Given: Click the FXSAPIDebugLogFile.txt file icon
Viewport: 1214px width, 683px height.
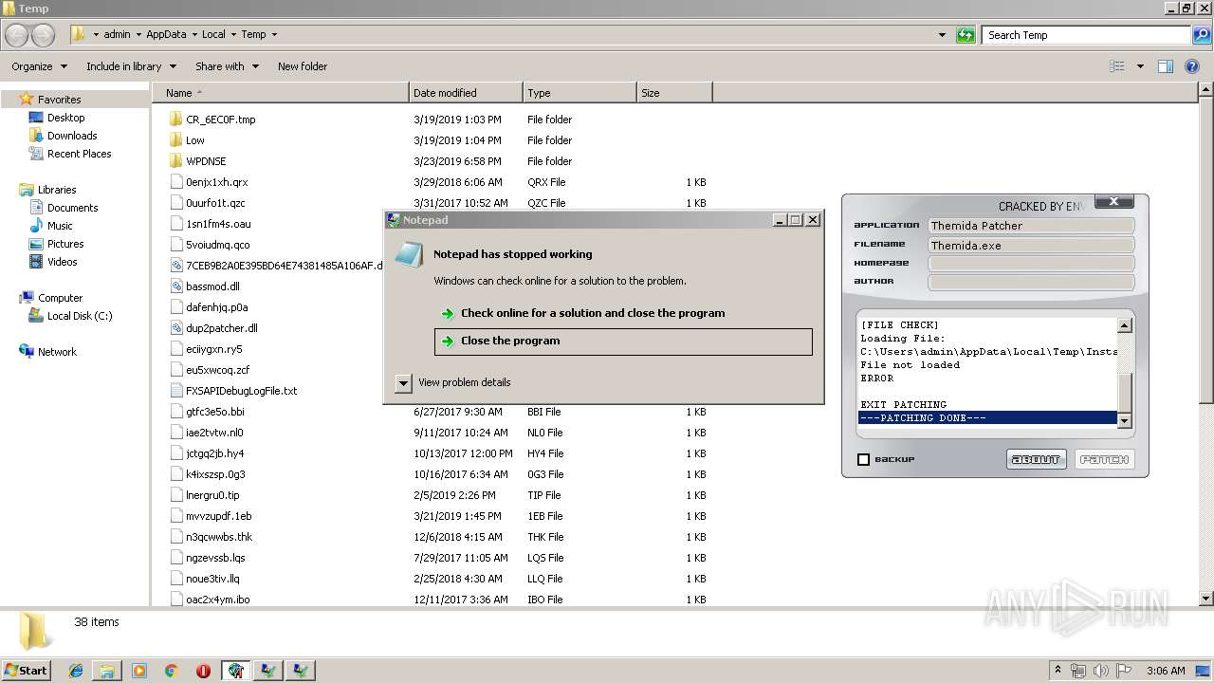Looking at the screenshot, I should coord(176,391).
